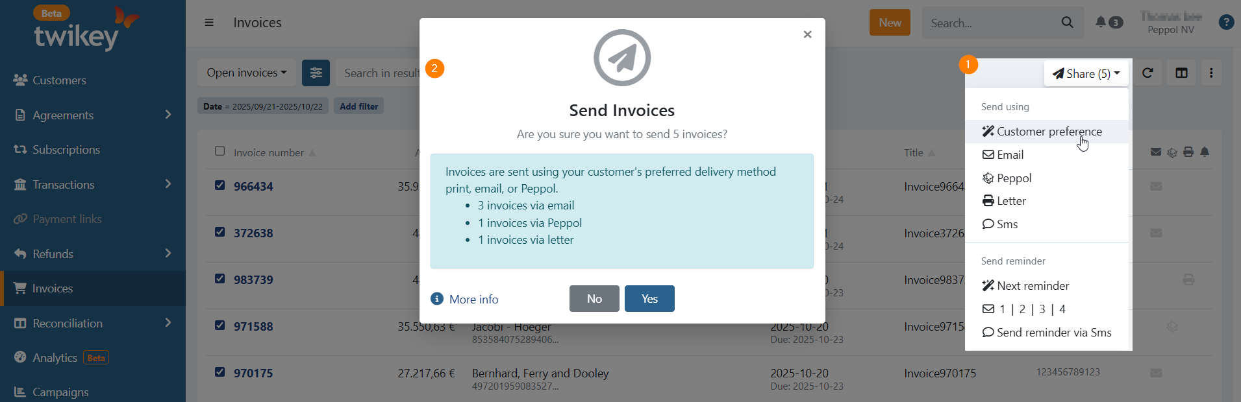Uncheck invoice 966434 checkbox
This screenshot has width=1241, height=402.
[x=220, y=185]
